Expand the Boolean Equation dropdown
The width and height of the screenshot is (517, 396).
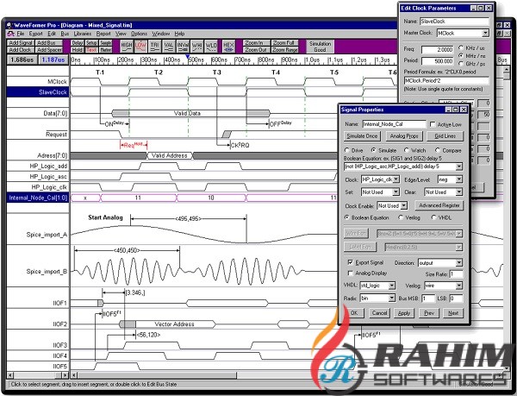[459, 167]
